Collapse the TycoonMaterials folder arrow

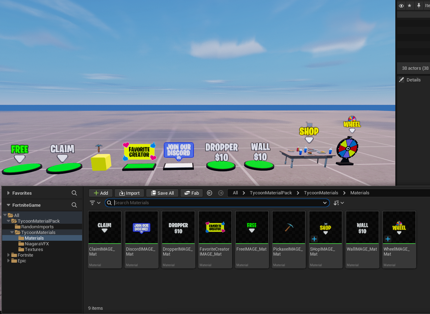[x=12, y=233]
